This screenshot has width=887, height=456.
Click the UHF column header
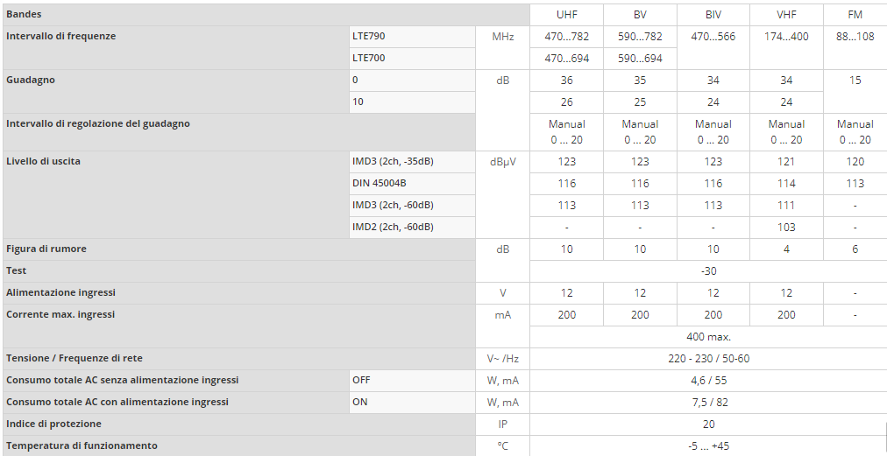(567, 15)
